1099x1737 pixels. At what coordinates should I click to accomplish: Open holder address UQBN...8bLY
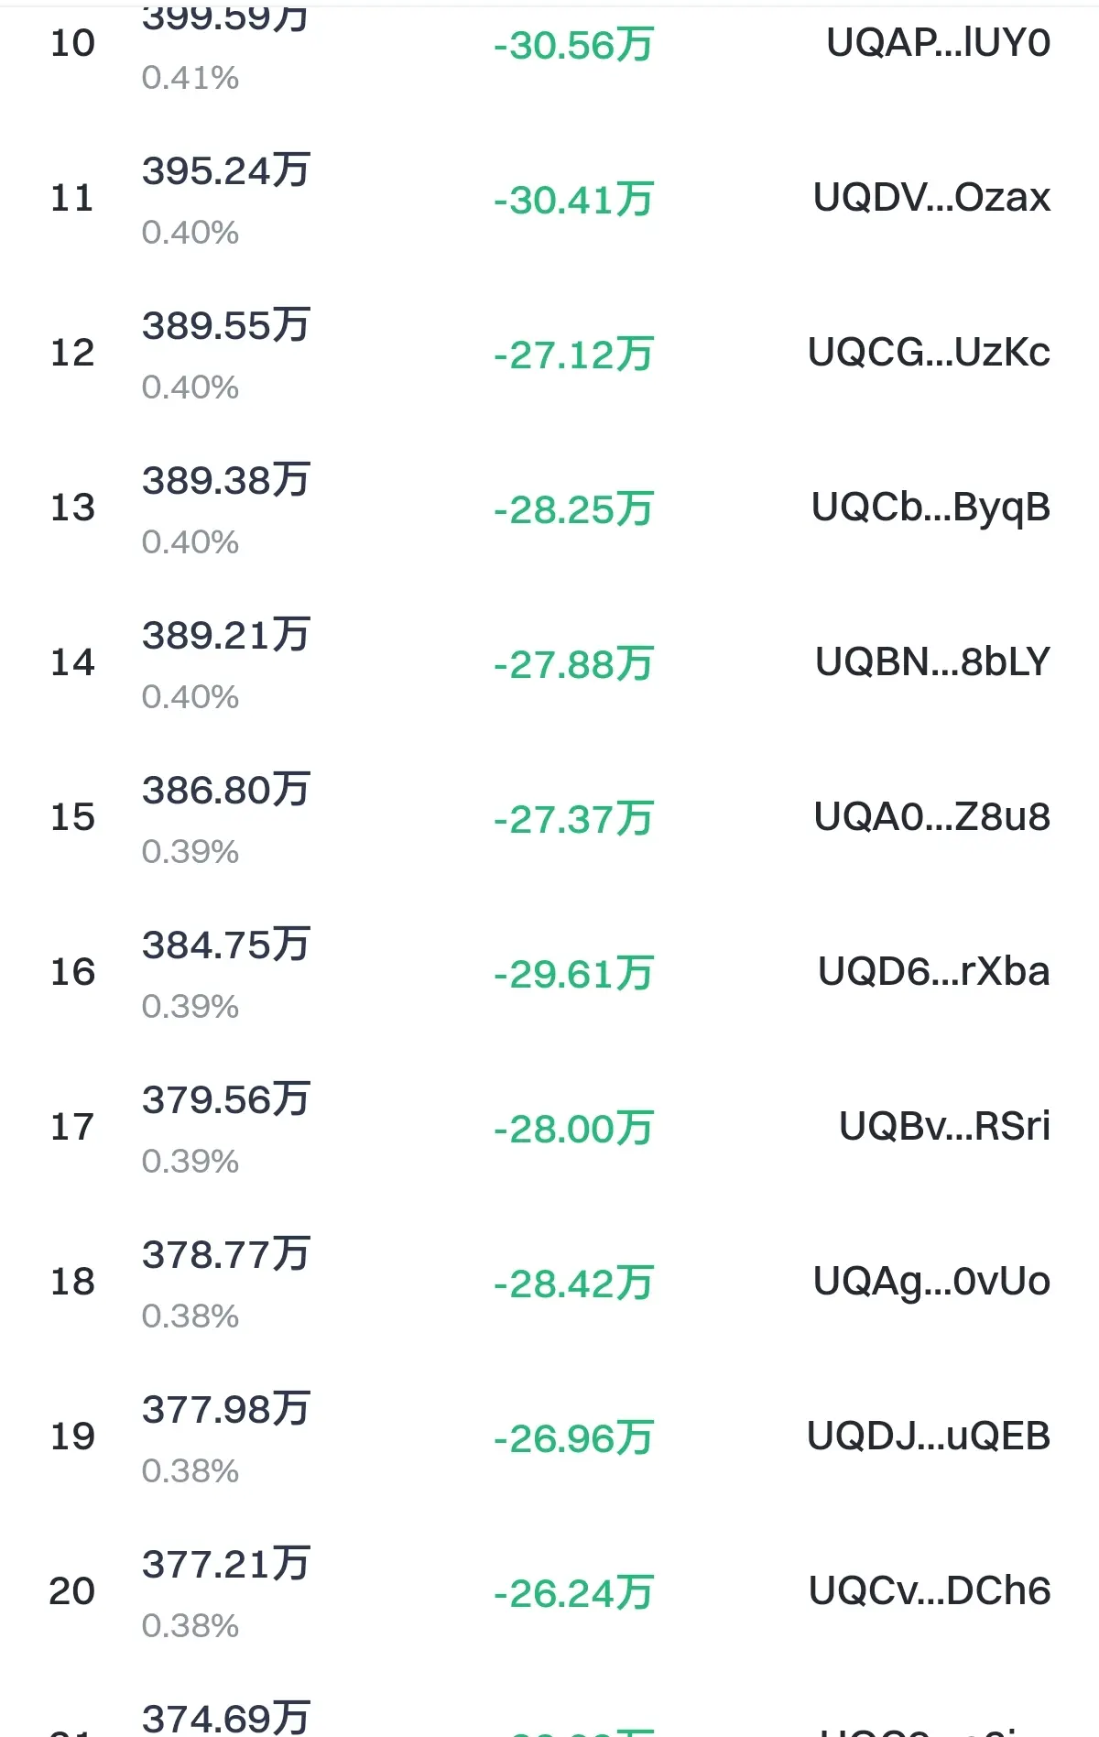tap(932, 662)
